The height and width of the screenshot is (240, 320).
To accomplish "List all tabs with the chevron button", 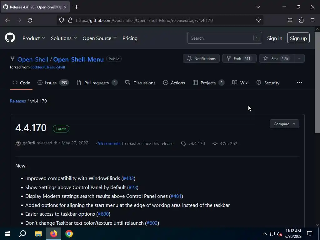I will coord(258,7).
